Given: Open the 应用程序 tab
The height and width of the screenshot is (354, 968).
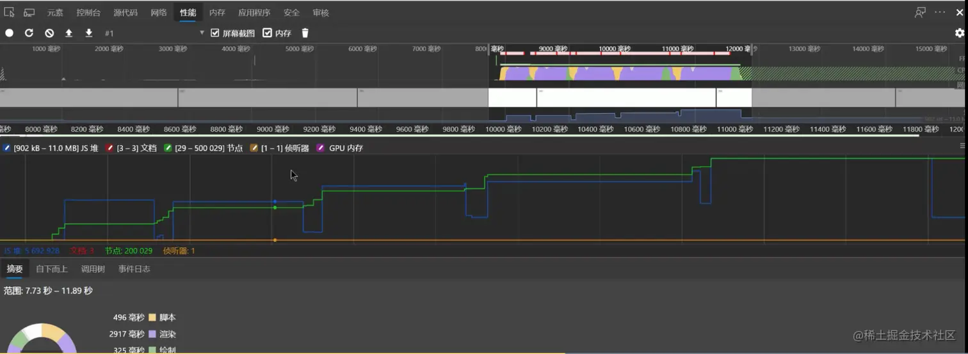Looking at the screenshot, I should coord(254,13).
